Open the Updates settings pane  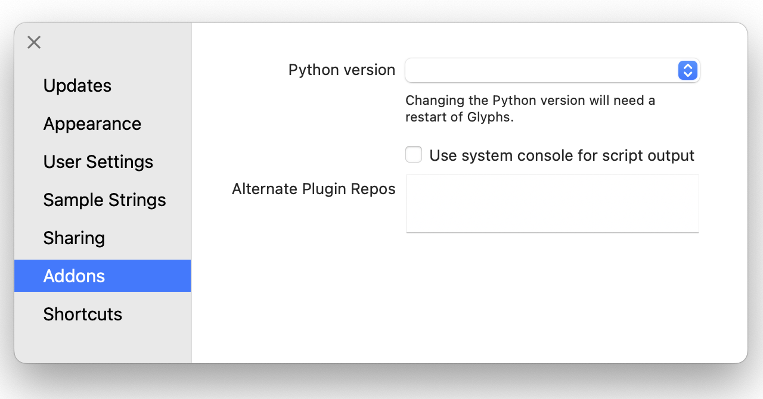point(77,86)
